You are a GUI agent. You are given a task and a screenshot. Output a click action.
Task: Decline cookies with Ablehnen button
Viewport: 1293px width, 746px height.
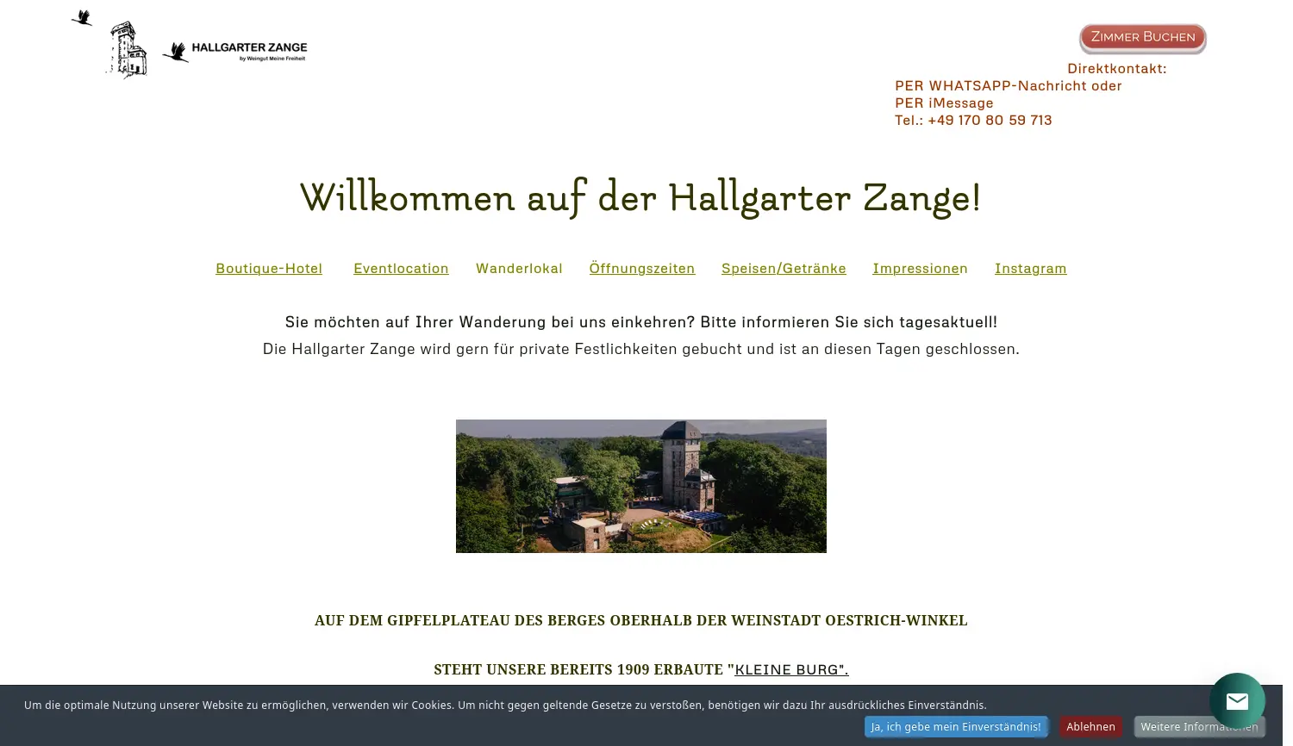click(1090, 727)
